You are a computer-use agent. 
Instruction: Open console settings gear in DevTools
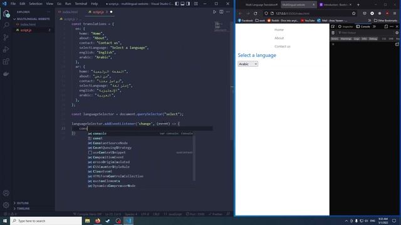(x=397, y=32)
